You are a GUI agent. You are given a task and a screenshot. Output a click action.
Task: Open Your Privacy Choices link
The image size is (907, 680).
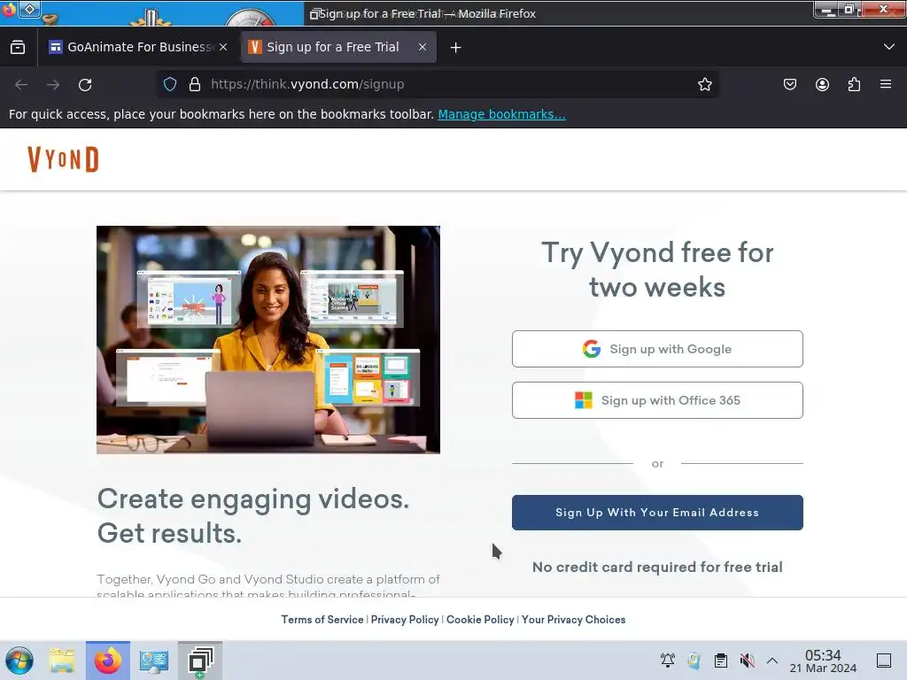point(573,619)
